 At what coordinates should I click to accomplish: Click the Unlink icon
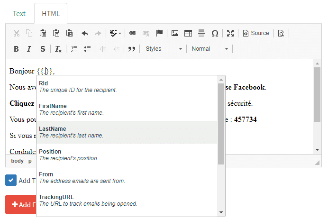point(146,33)
